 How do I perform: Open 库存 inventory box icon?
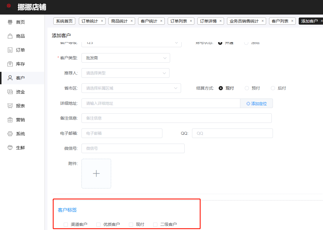coord(10,64)
